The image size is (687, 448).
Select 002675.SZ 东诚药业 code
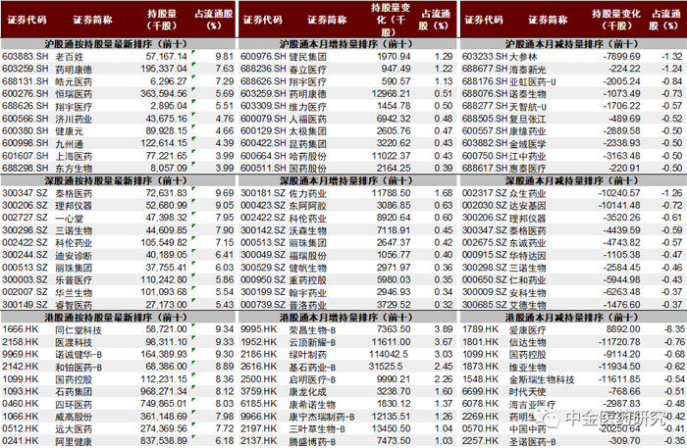pos(484,242)
